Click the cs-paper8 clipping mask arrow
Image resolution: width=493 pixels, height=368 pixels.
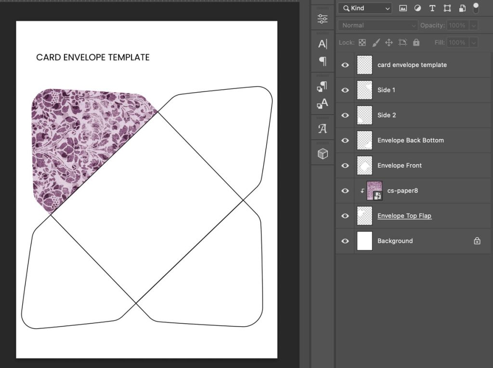[362, 191]
